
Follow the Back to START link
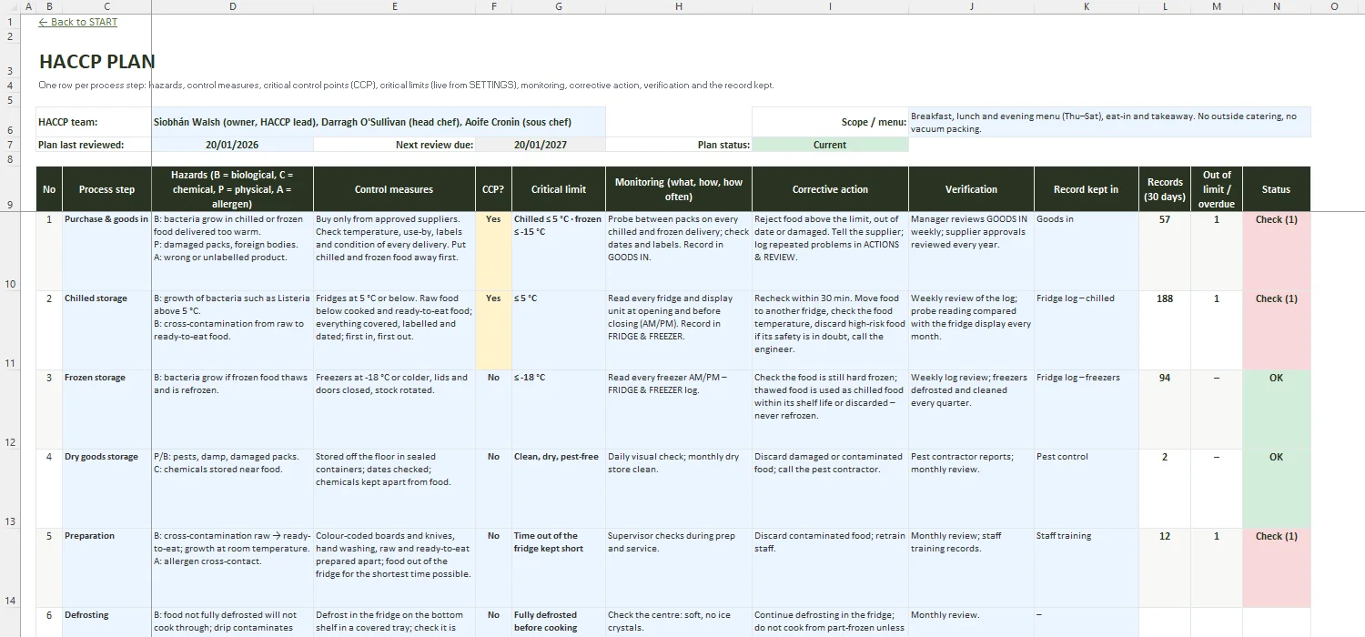[x=78, y=22]
